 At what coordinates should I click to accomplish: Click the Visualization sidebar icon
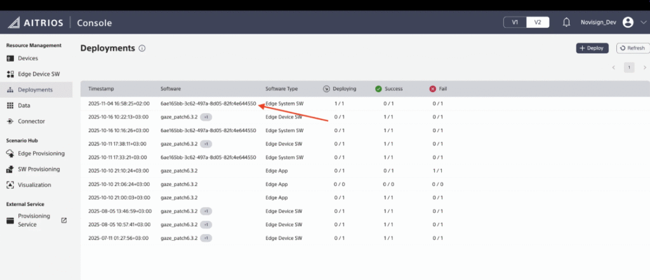[10, 185]
